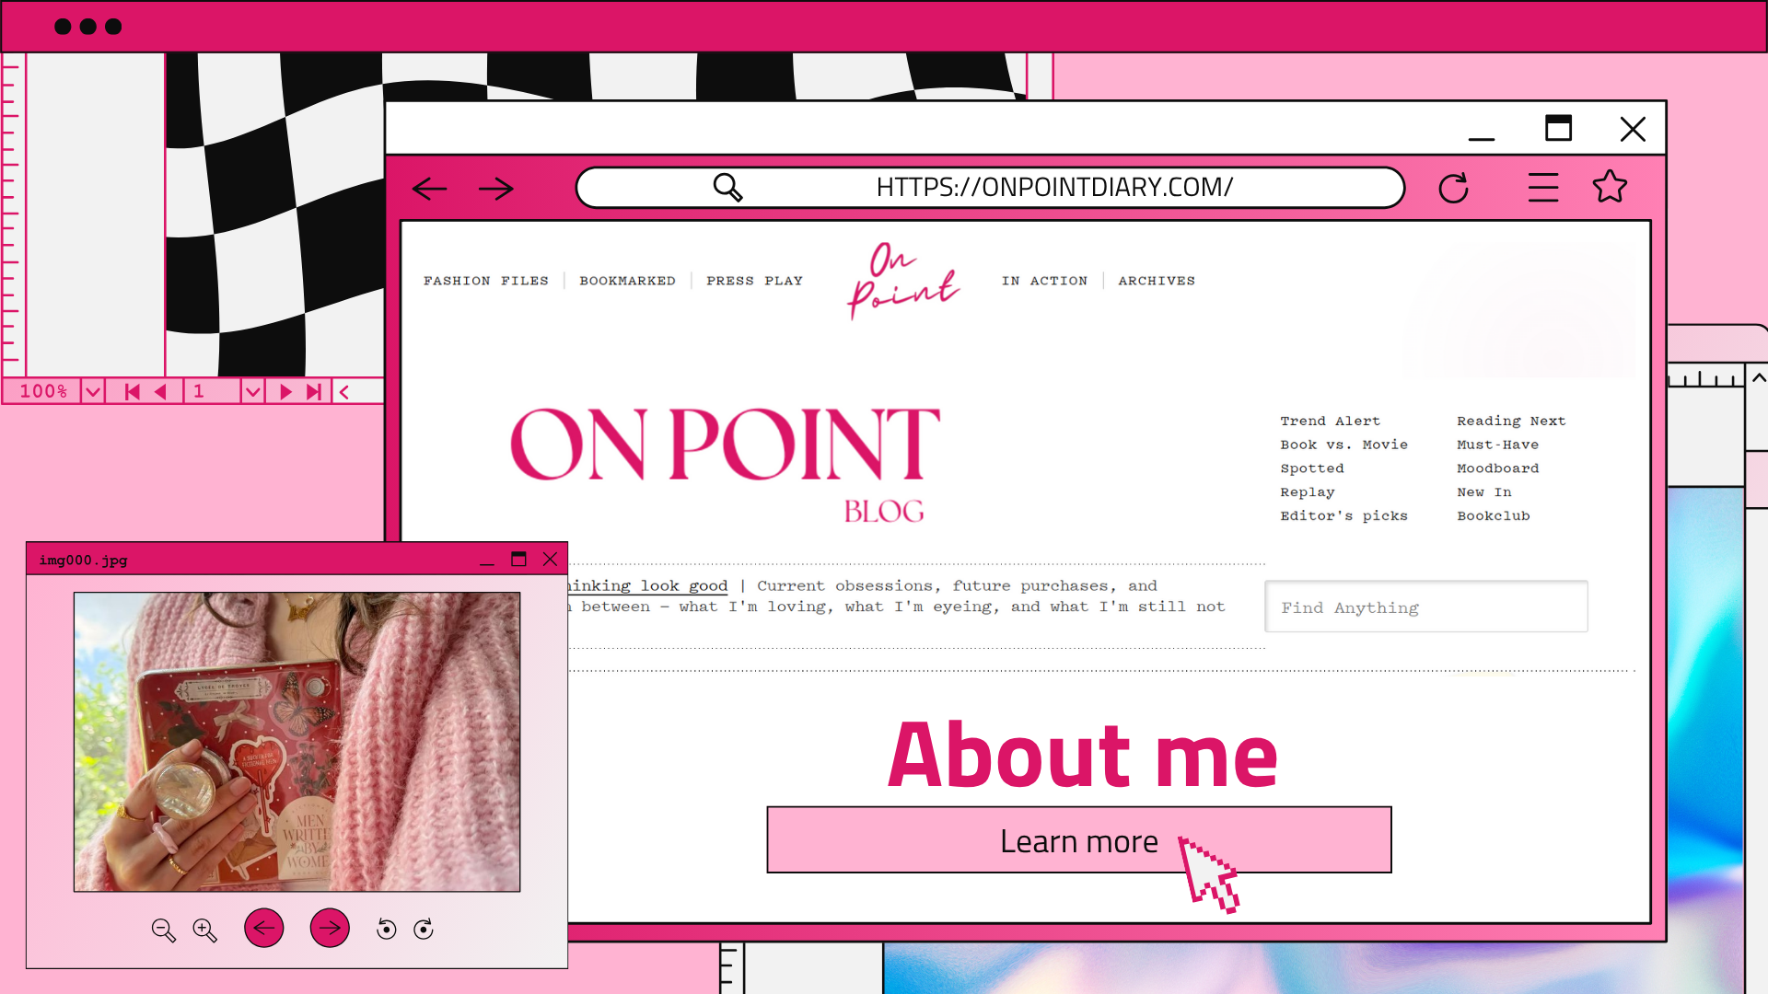This screenshot has height=994, width=1768.
Task: Rotate image clockwise
Action: click(x=424, y=930)
